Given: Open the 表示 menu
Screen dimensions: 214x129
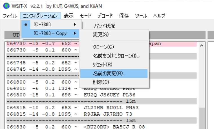Looking at the screenshot, I should [69, 16].
